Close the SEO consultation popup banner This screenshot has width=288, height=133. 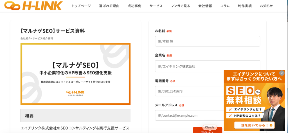pyautogui.click(x=282, y=73)
